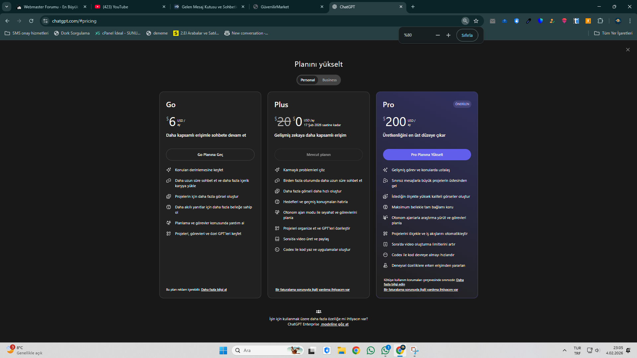
Task: Click the browser zoom in plus button
Action: click(448, 35)
